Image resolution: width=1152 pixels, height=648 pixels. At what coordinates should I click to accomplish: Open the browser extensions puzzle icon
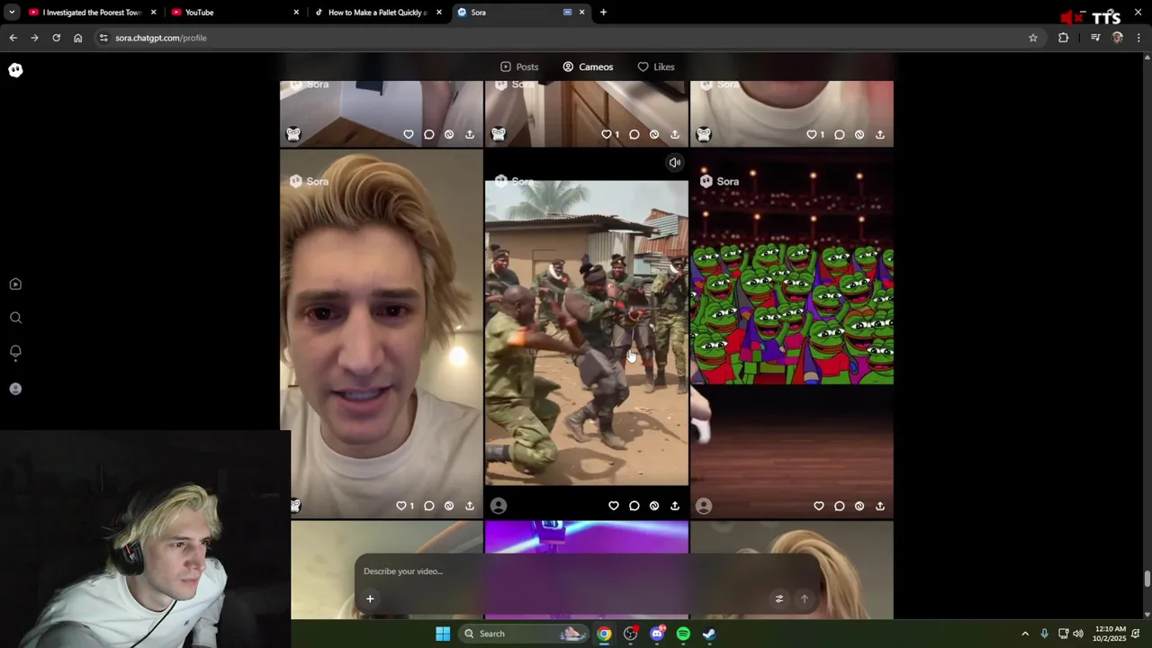click(x=1064, y=38)
